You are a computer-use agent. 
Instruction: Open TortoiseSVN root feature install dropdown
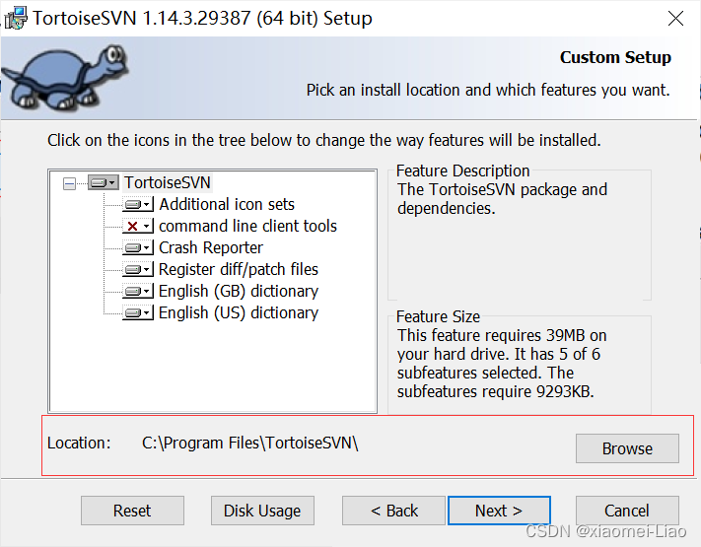[x=104, y=182]
